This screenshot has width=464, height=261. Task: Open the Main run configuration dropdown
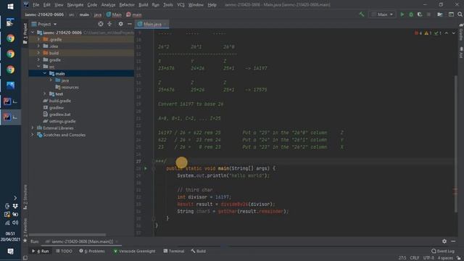382,14
